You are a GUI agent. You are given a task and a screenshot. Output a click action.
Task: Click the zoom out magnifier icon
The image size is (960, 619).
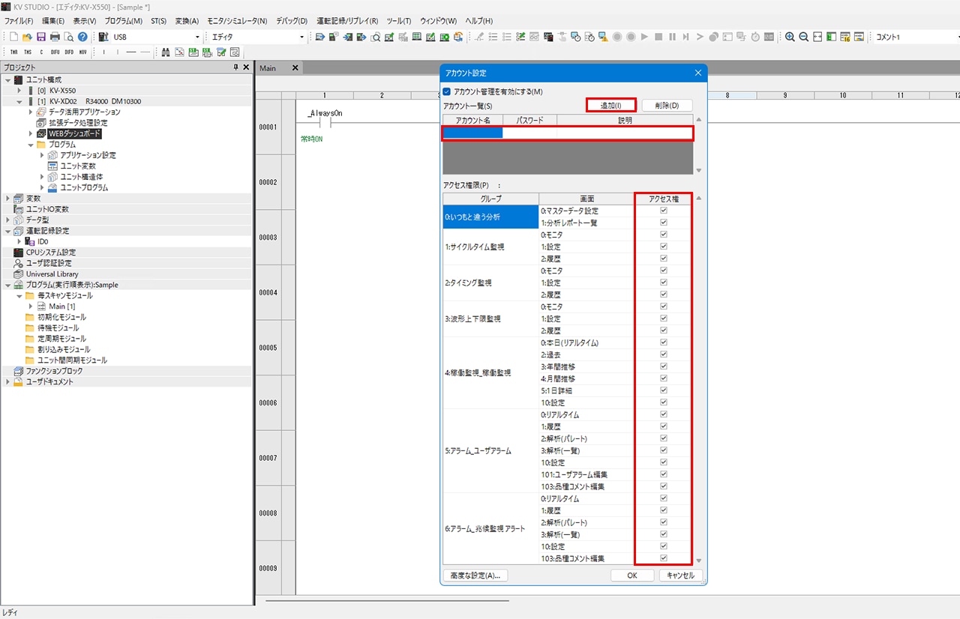point(803,37)
